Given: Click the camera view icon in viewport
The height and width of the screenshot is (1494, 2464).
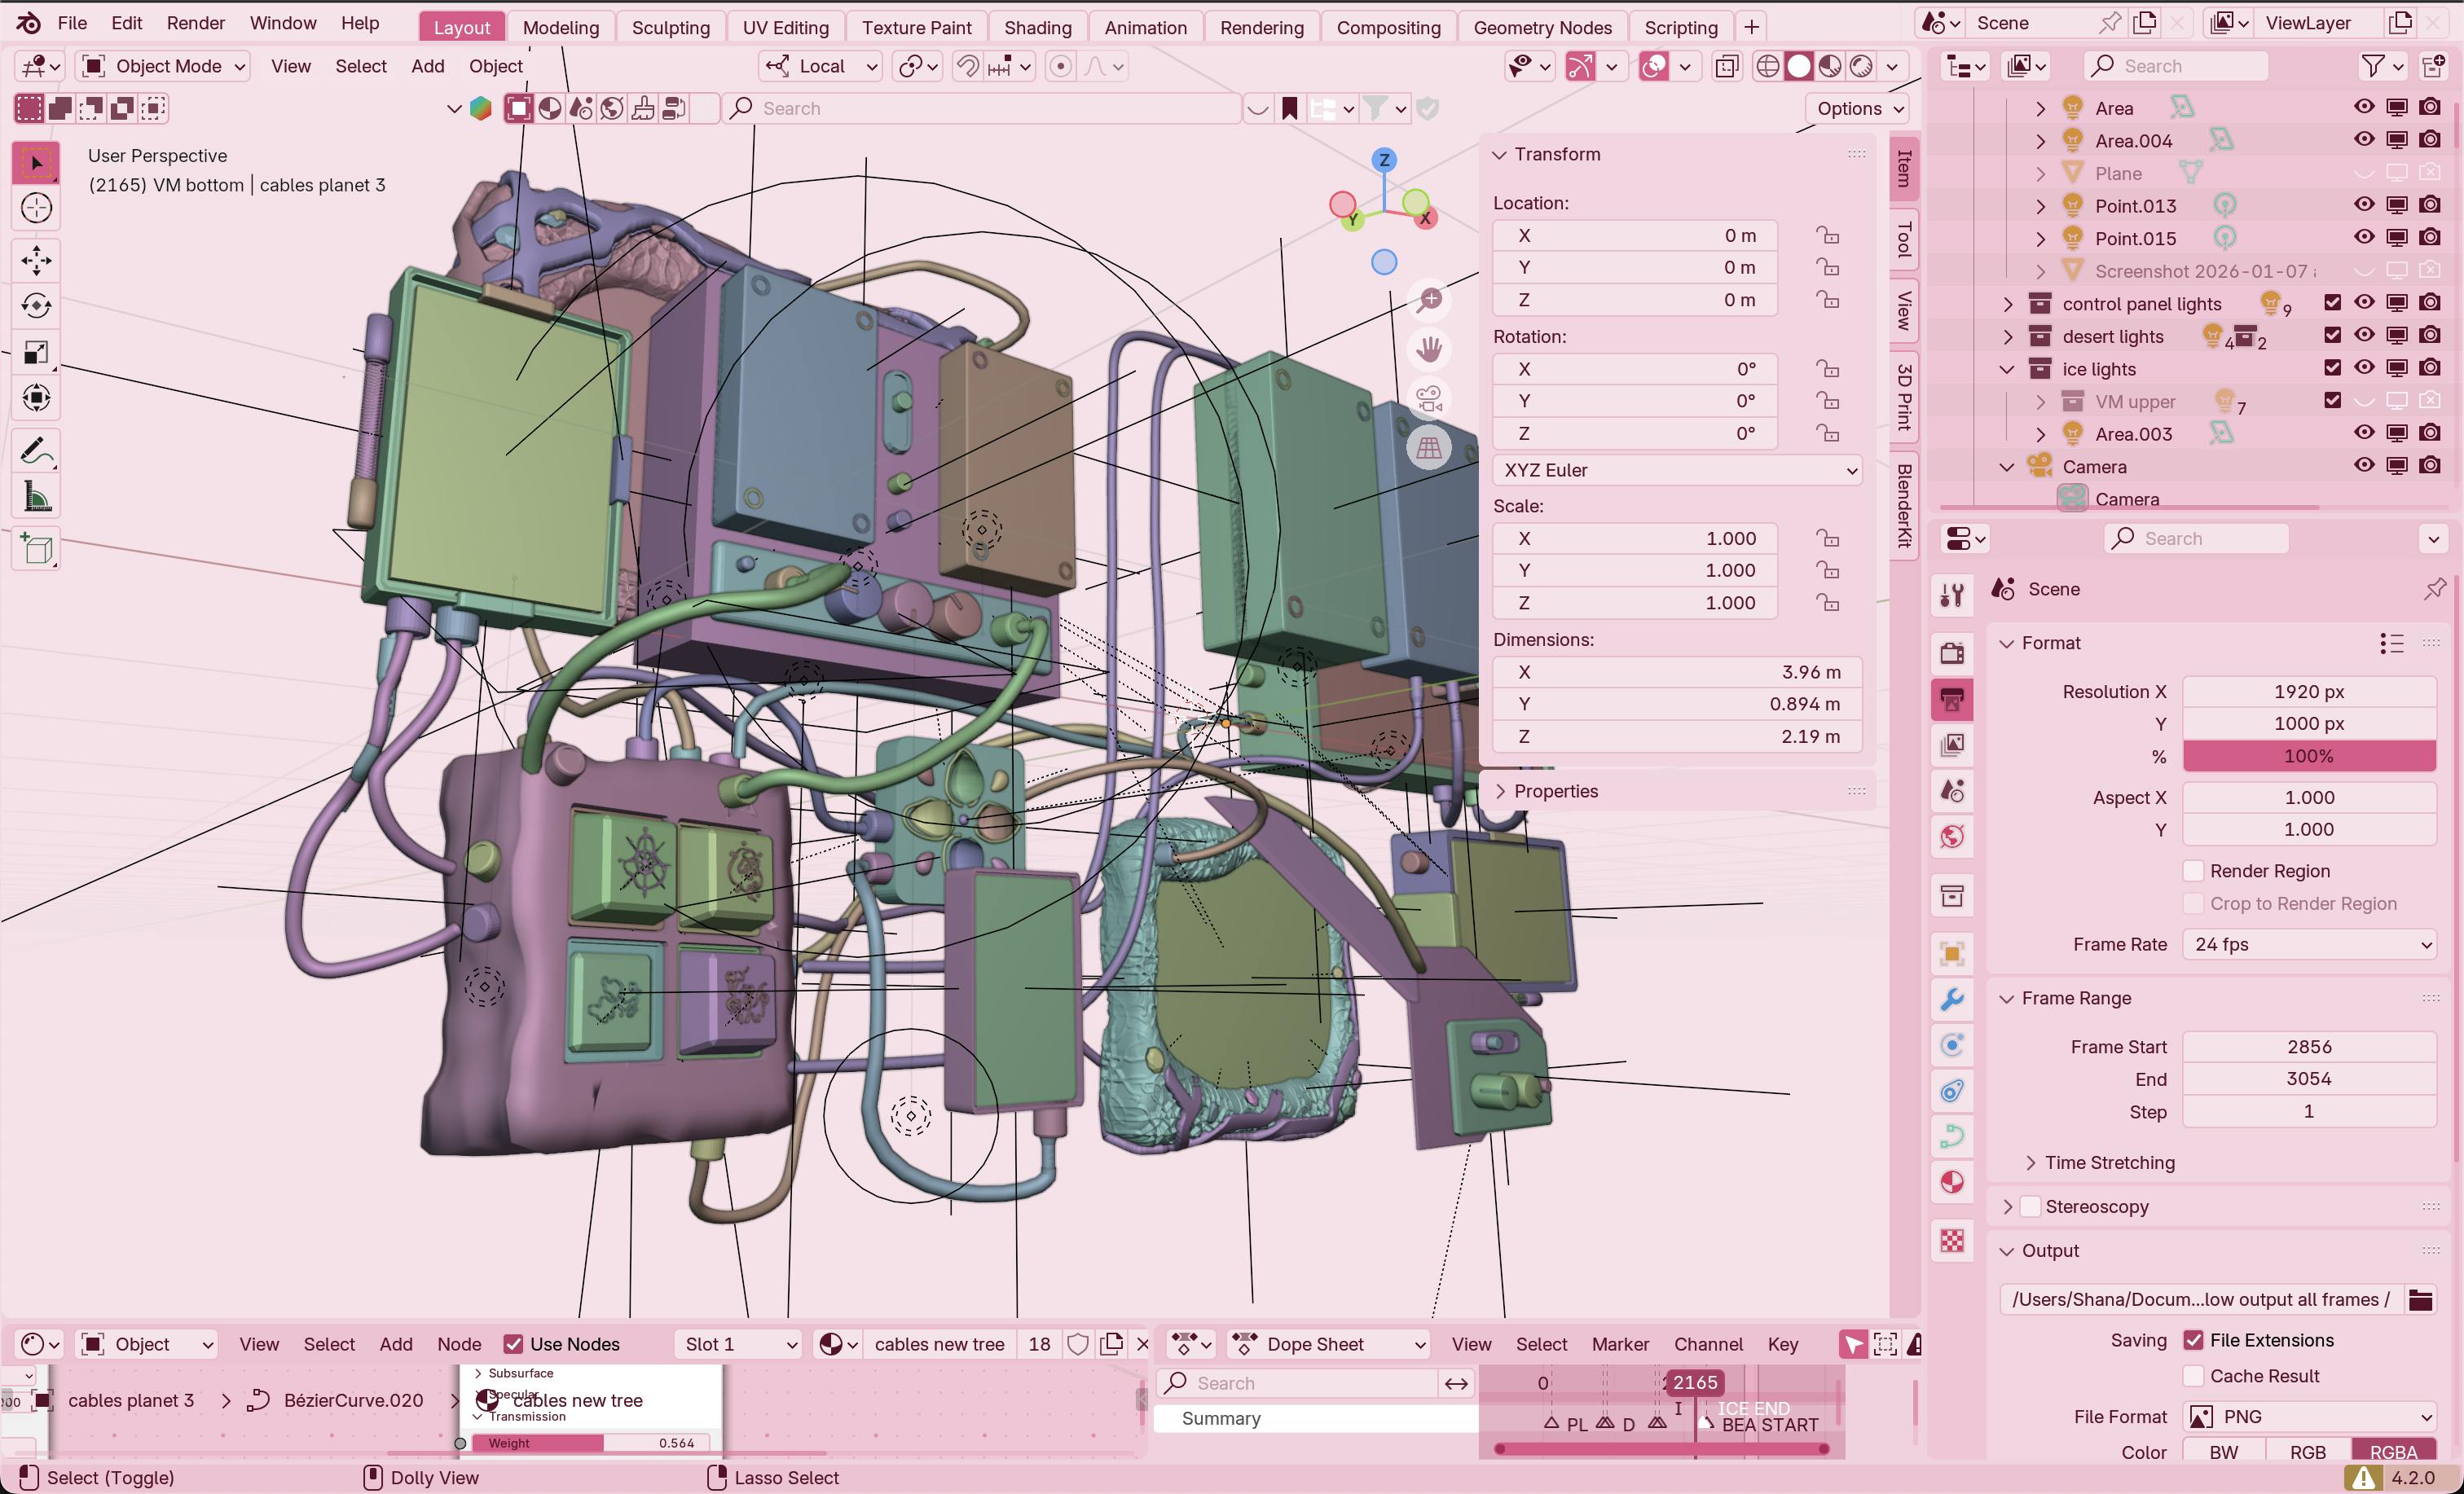Looking at the screenshot, I should pyautogui.click(x=1429, y=399).
